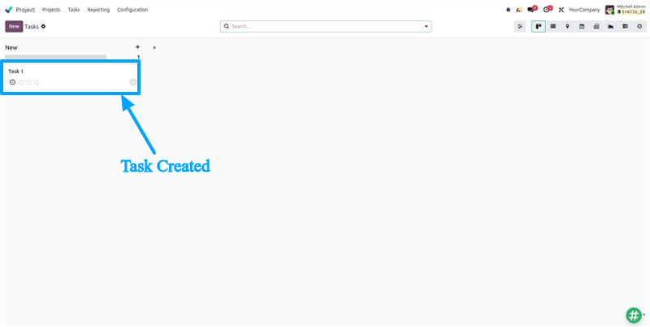Viewport: 650px width, 327px height.
Task: Toggle the Task 1 state circle
Action: tap(133, 82)
